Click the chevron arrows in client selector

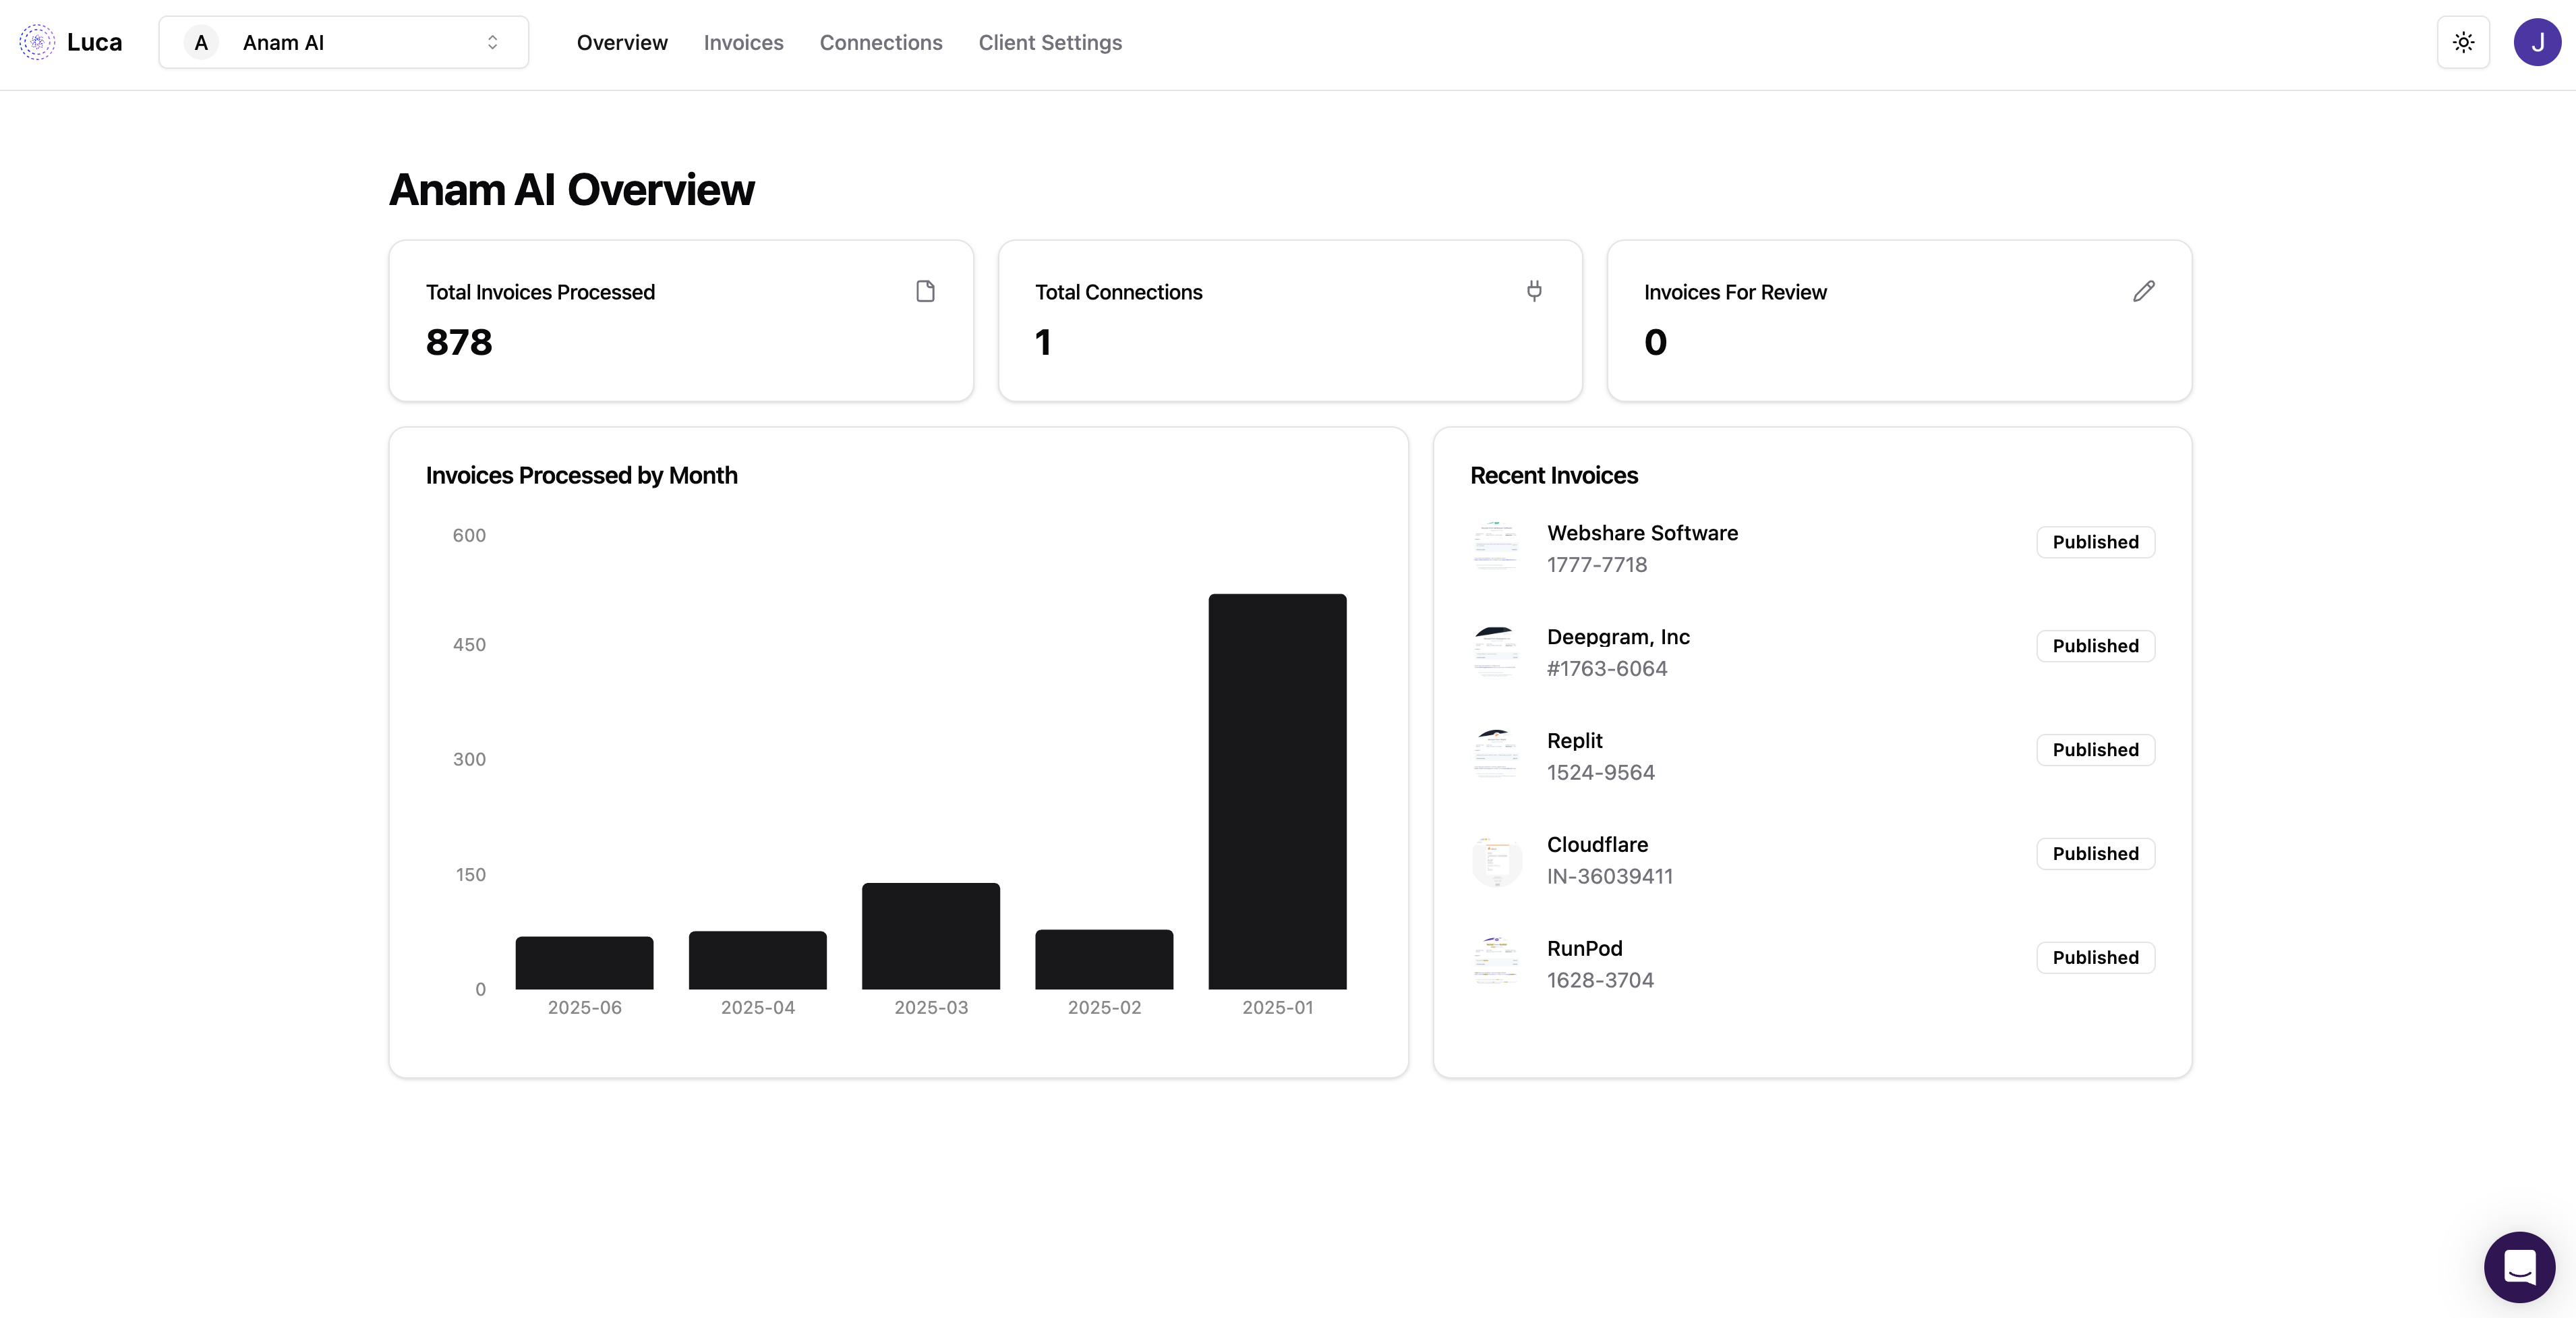pos(492,42)
